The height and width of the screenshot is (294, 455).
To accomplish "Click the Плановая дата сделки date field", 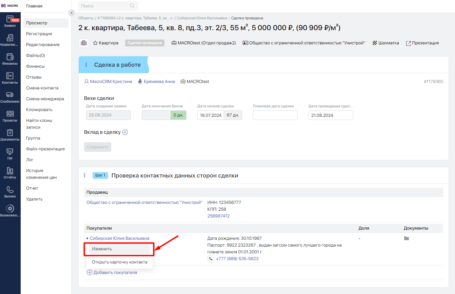I will click(275, 115).
